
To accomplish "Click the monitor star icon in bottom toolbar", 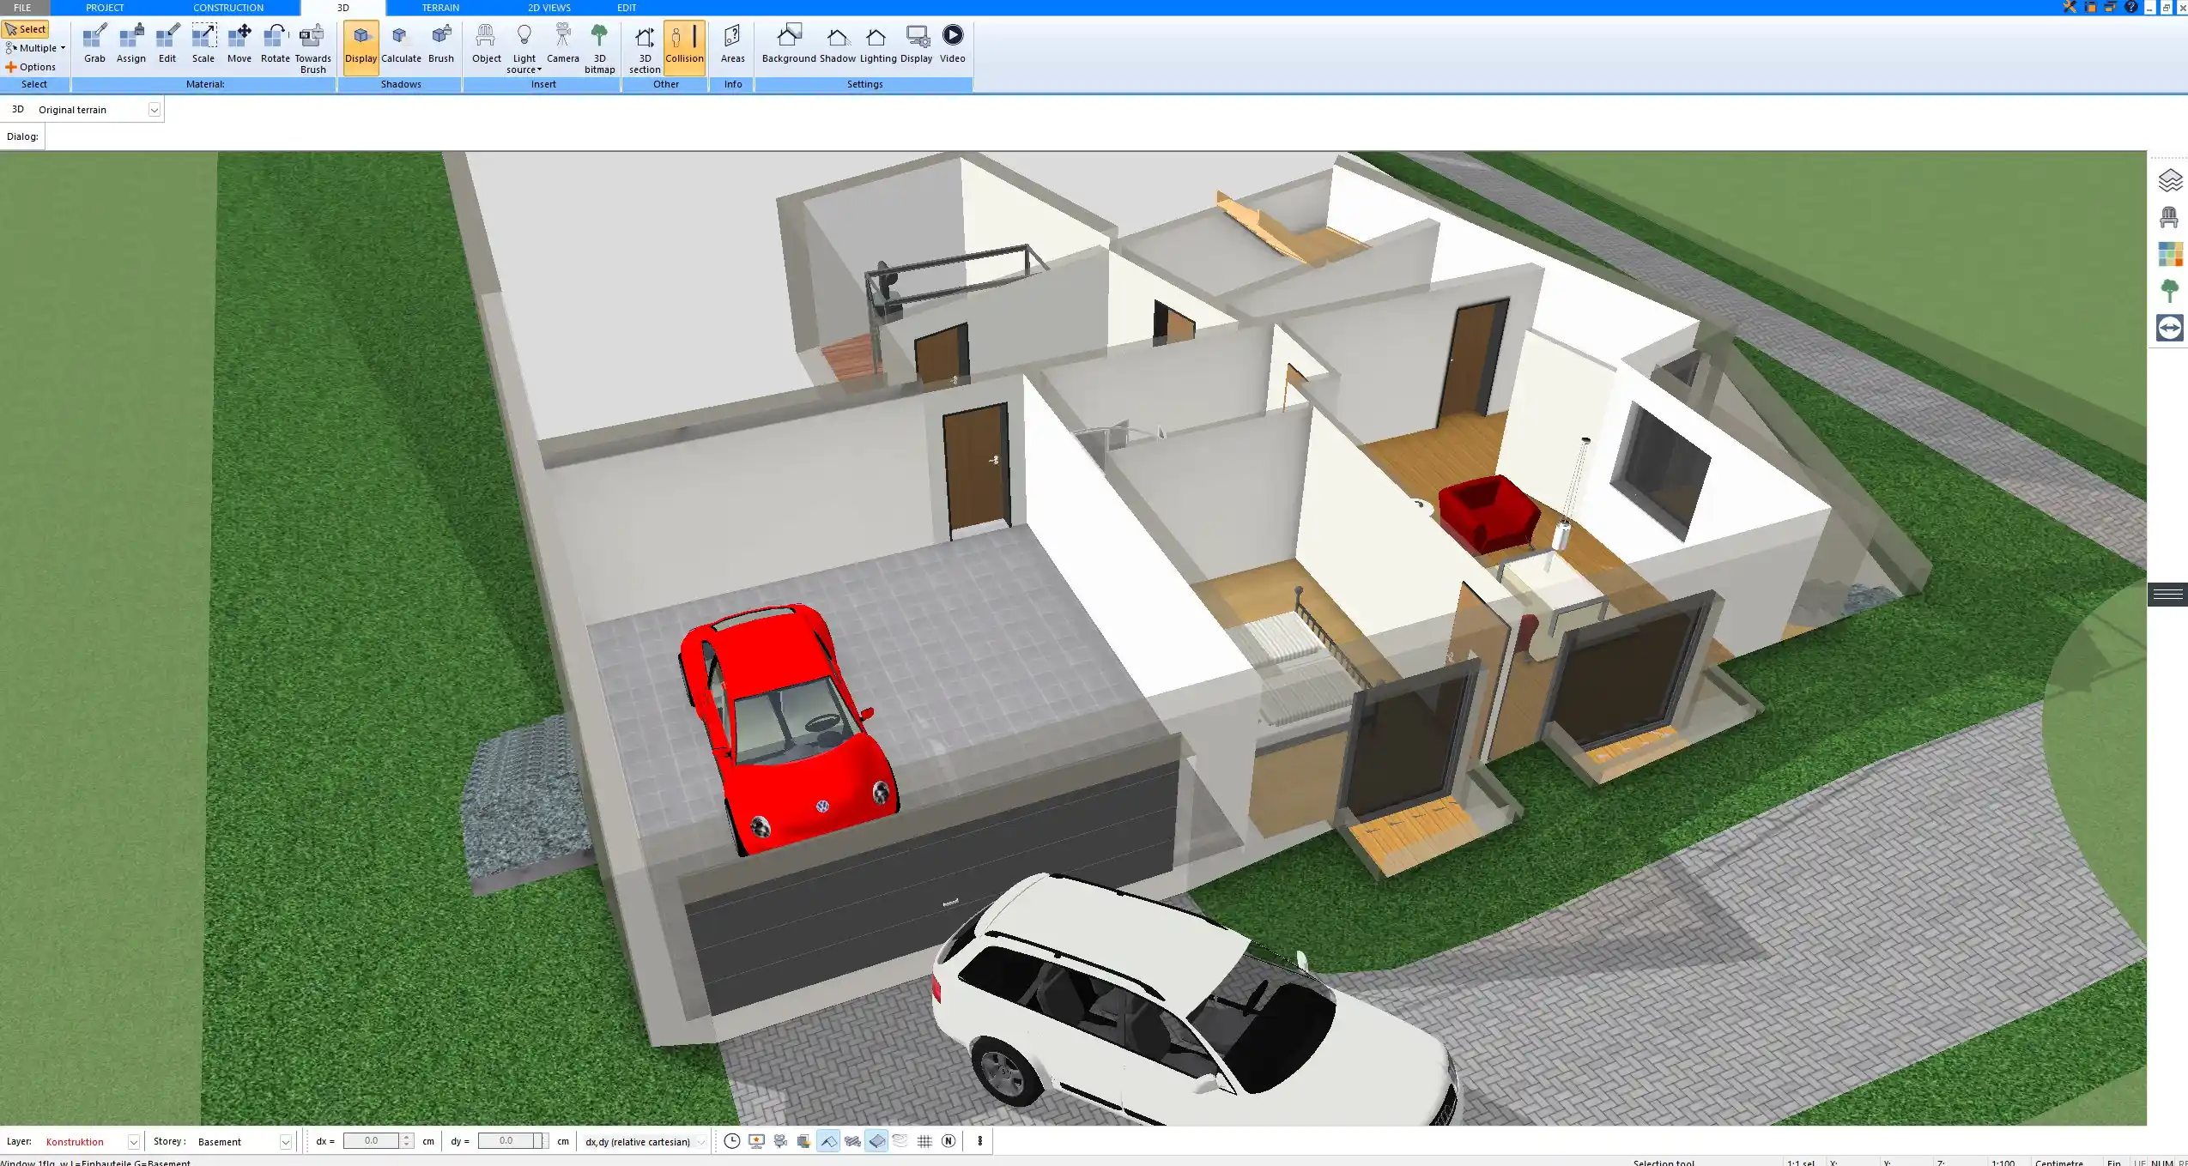I will 756,1141.
